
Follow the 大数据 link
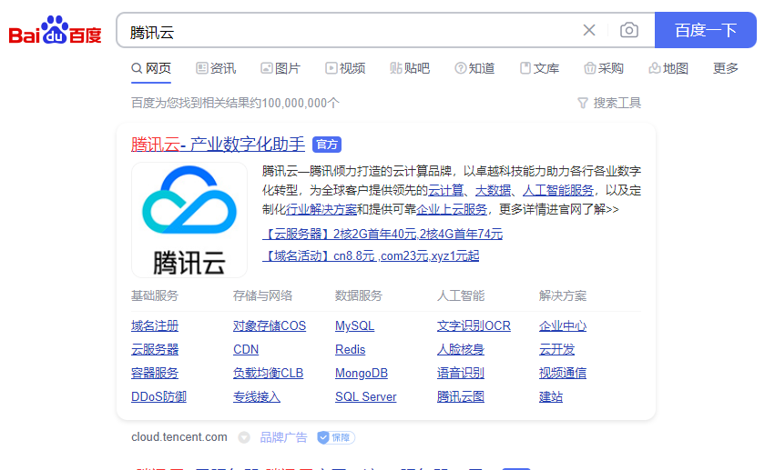click(494, 190)
